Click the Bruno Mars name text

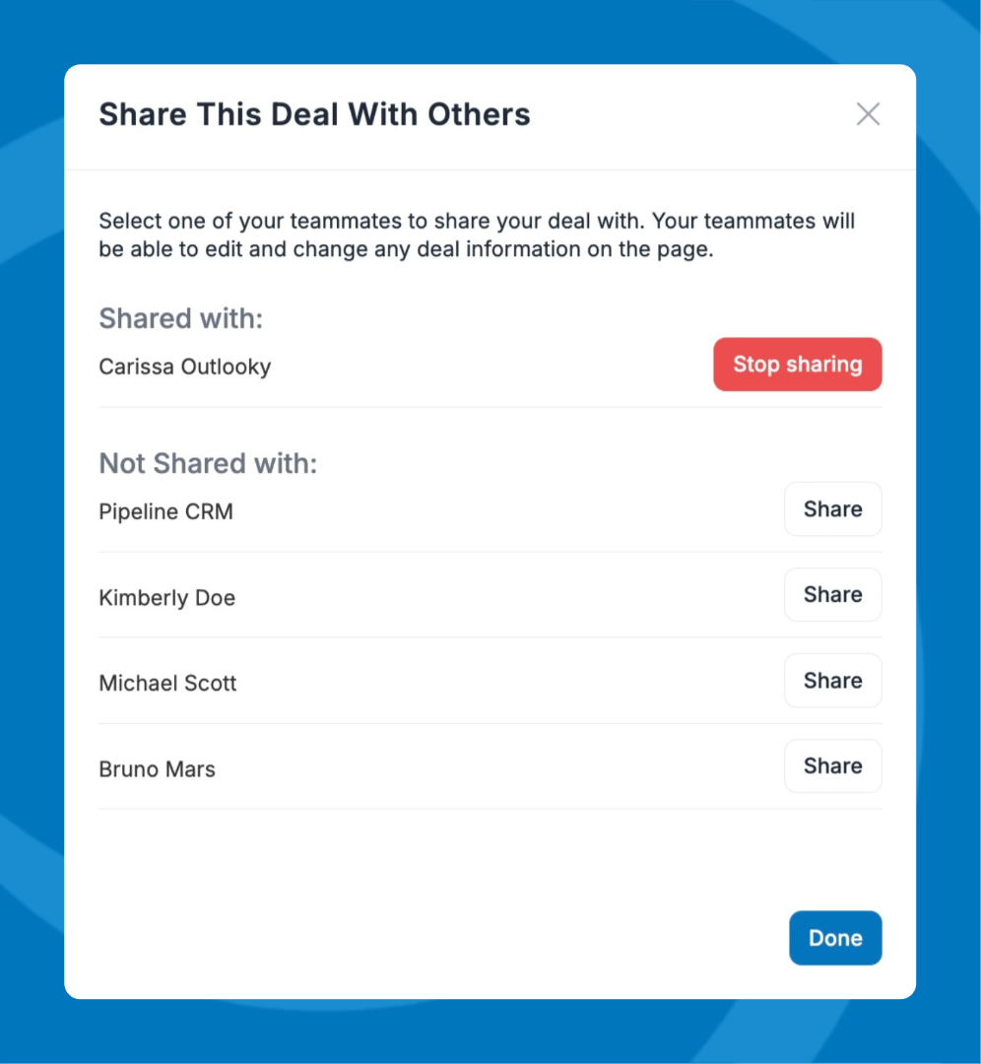(x=158, y=769)
